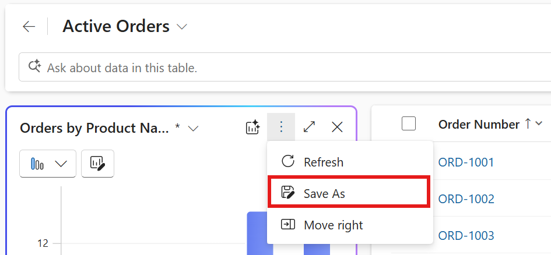
Task: Open the Active Orders view dropdown
Action: click(x=182, y=27)
